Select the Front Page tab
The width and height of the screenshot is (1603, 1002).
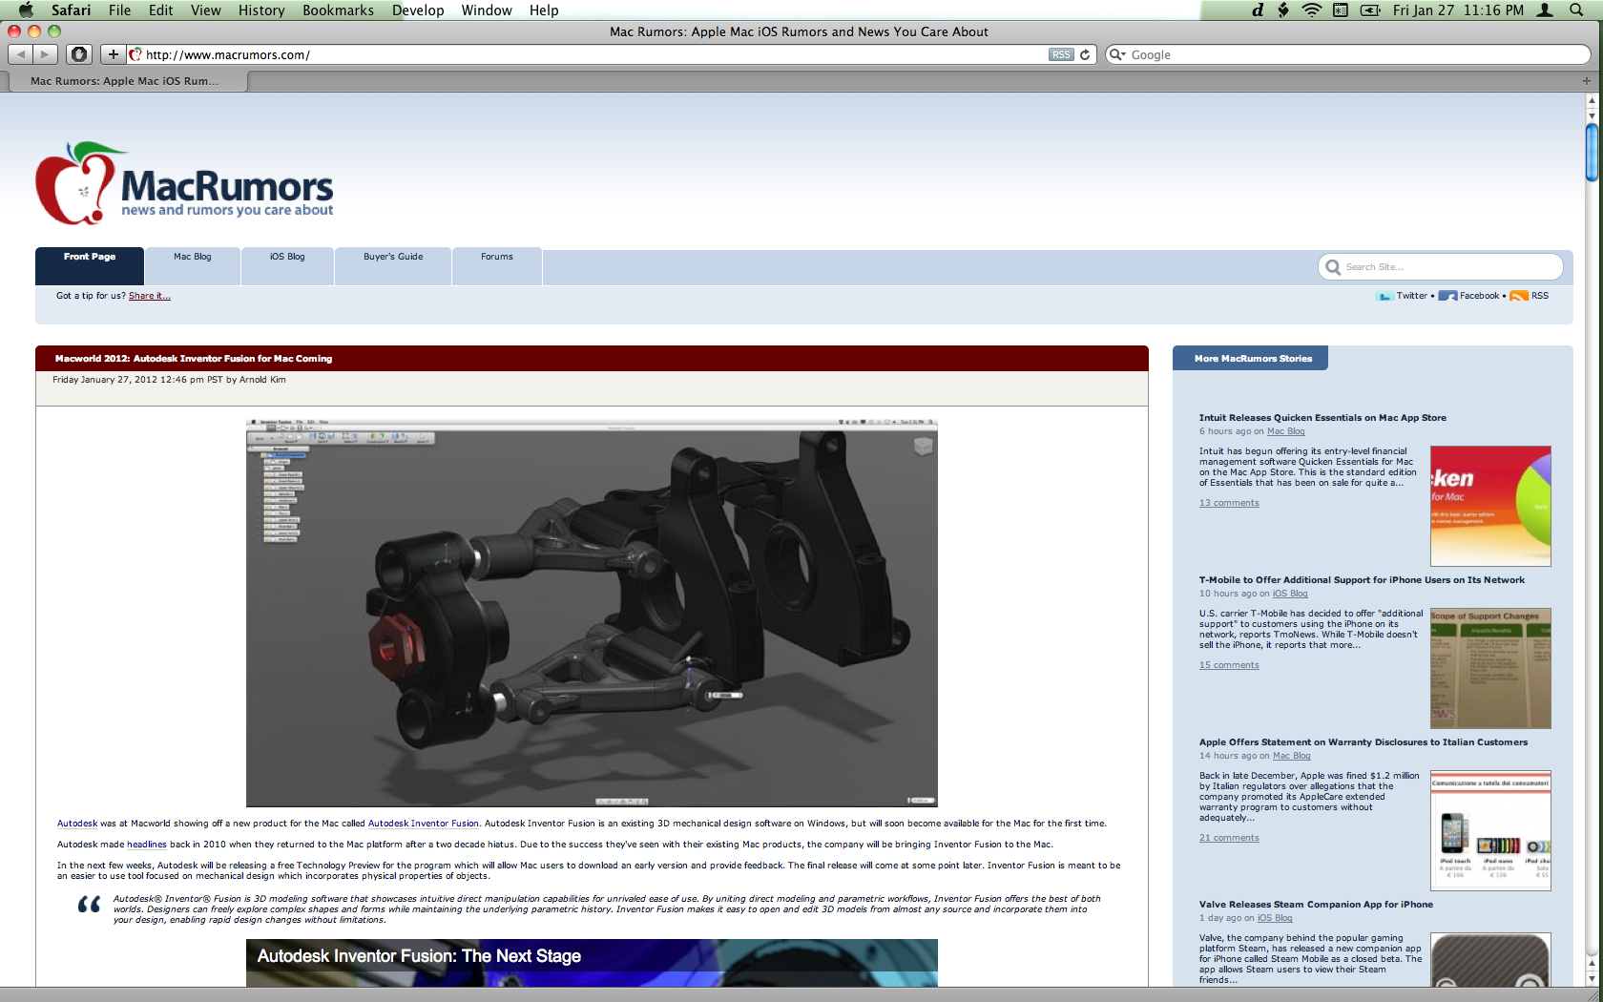coord(90,265)
